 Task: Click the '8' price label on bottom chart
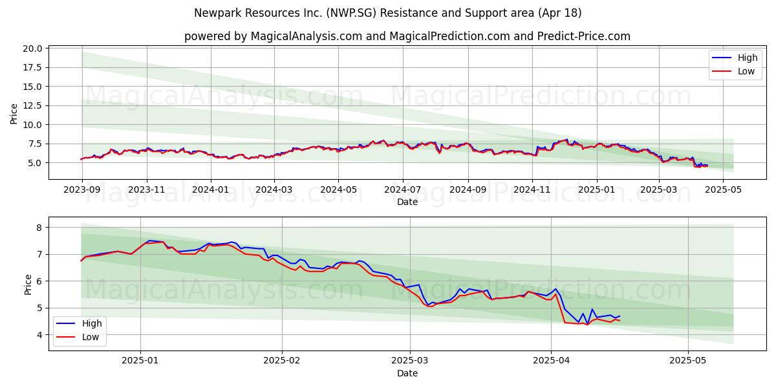pos(41,228)
